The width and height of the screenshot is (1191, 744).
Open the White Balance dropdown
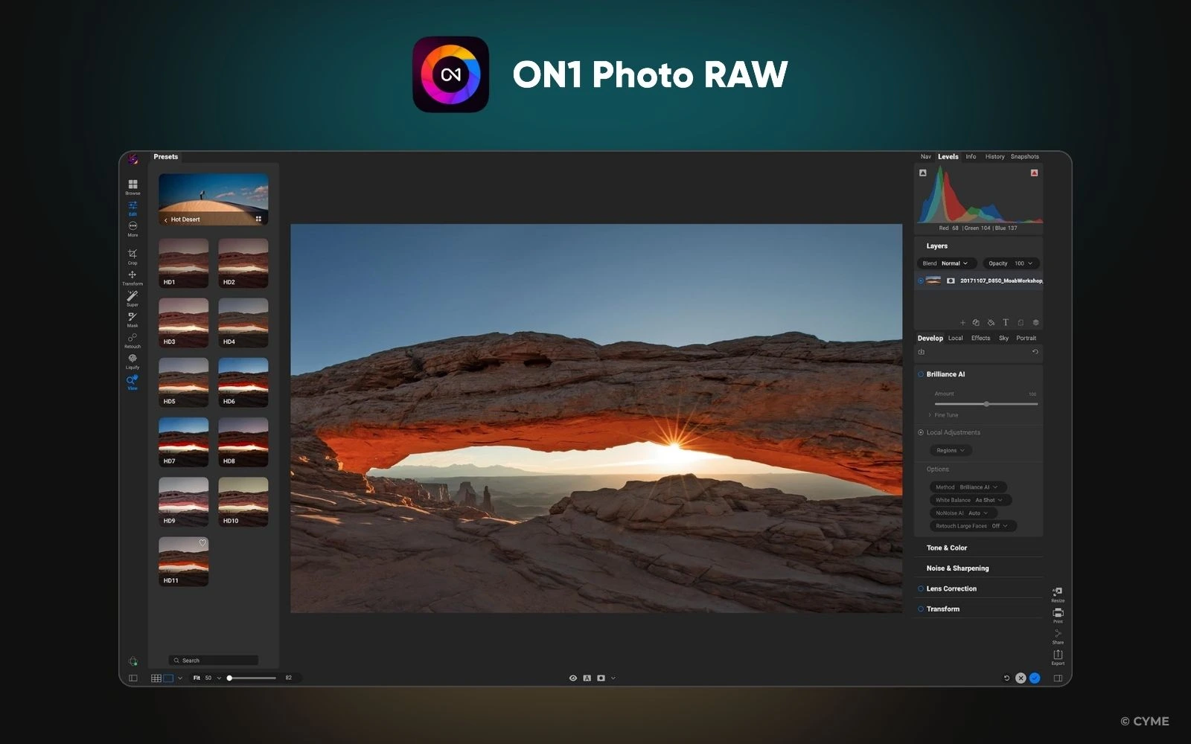coord(970,500)
